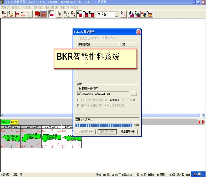Screen dimensions: 206x177
Task: Click the Redo grey right-arrow icon
Action: click(29, 14)
